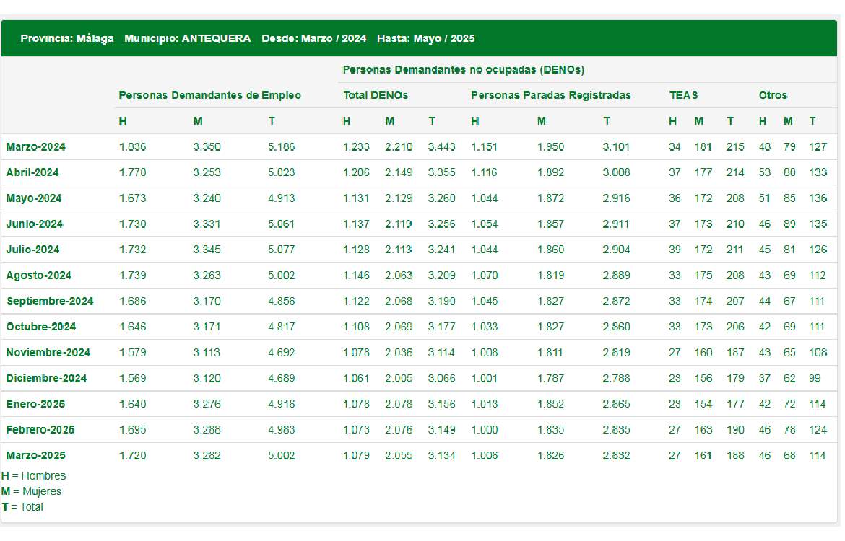
Task: Click 'Municipio: ANTEQUERA' in the banner
Action: pos(188,39)
